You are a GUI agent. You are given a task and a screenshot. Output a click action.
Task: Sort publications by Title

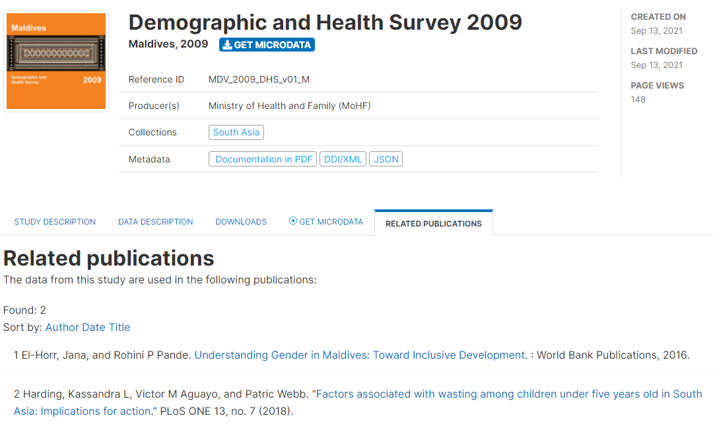(119, 328)
